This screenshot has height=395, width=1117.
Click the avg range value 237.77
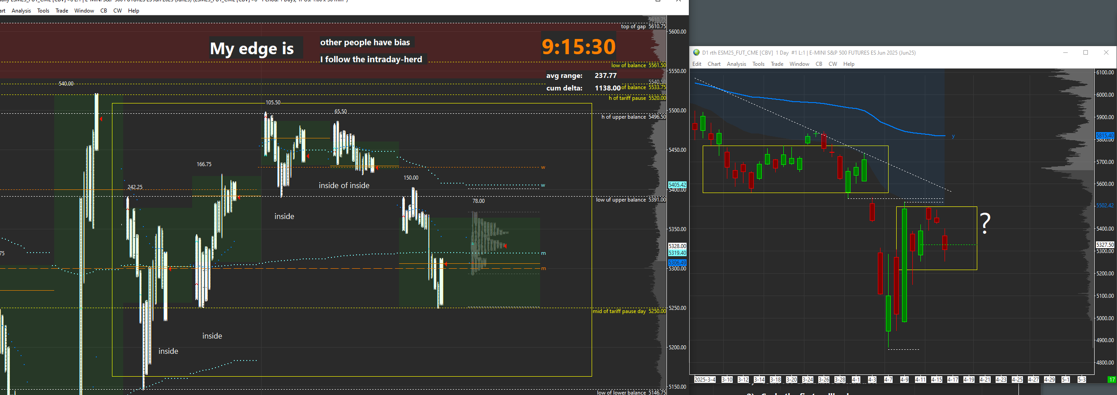(x=606, y=76)
